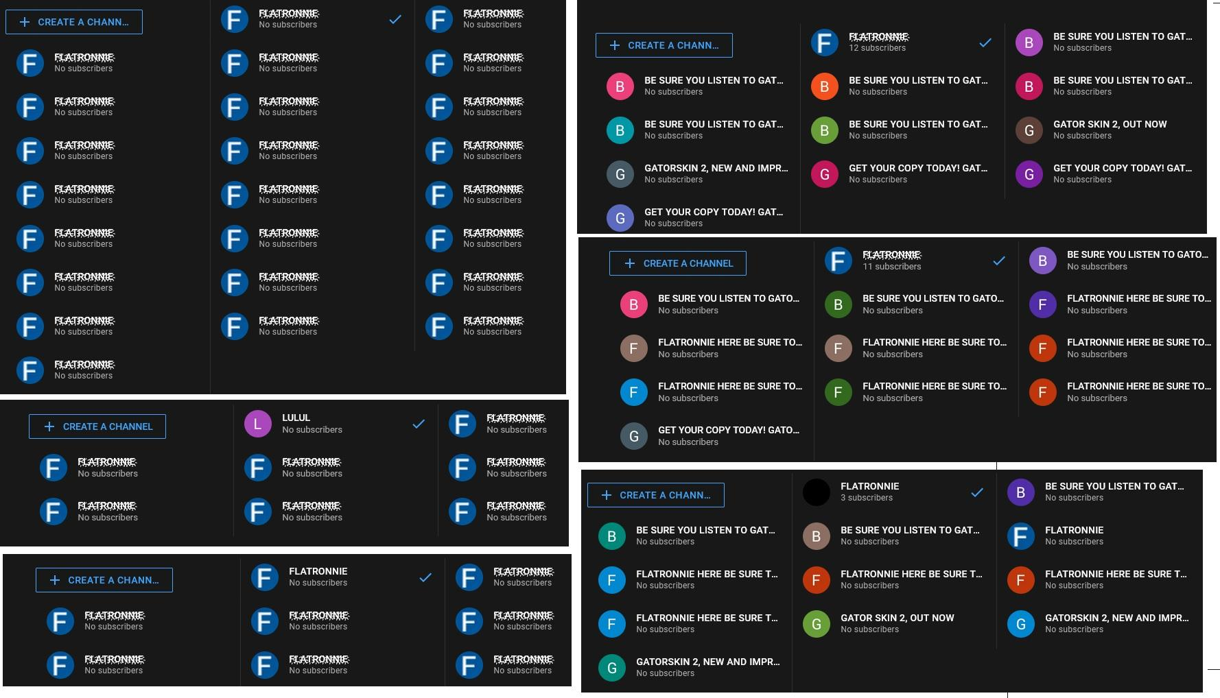Select pink B avatar in 12-subscriber panel
The height and width of the screenshot is (698, 1220).
620,86
